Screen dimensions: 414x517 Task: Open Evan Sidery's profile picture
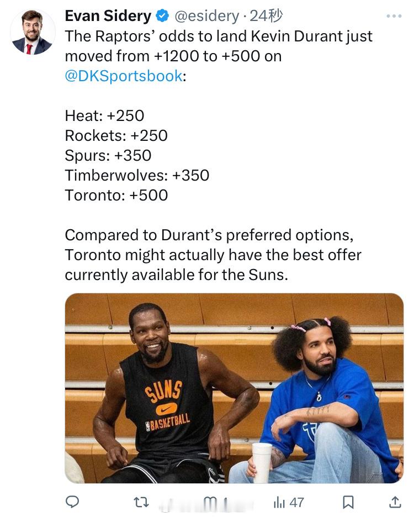tap(33, 32)
